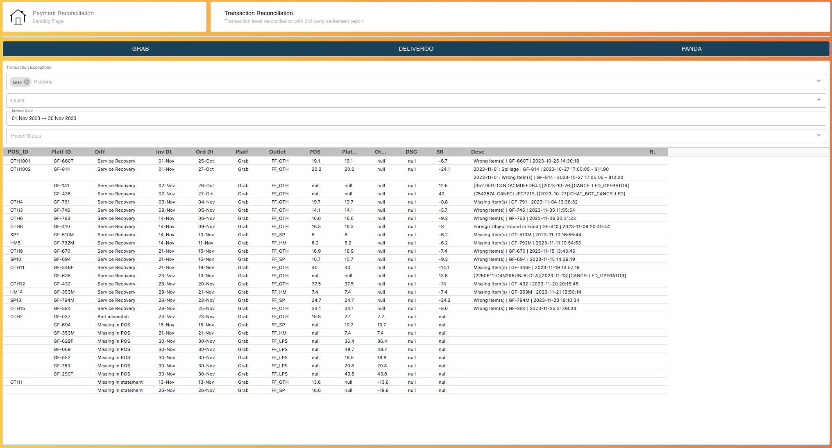Select the GF-552 platform ID cell
The width and height of the screenshot is (832, 448).
[x=62, y=357]
